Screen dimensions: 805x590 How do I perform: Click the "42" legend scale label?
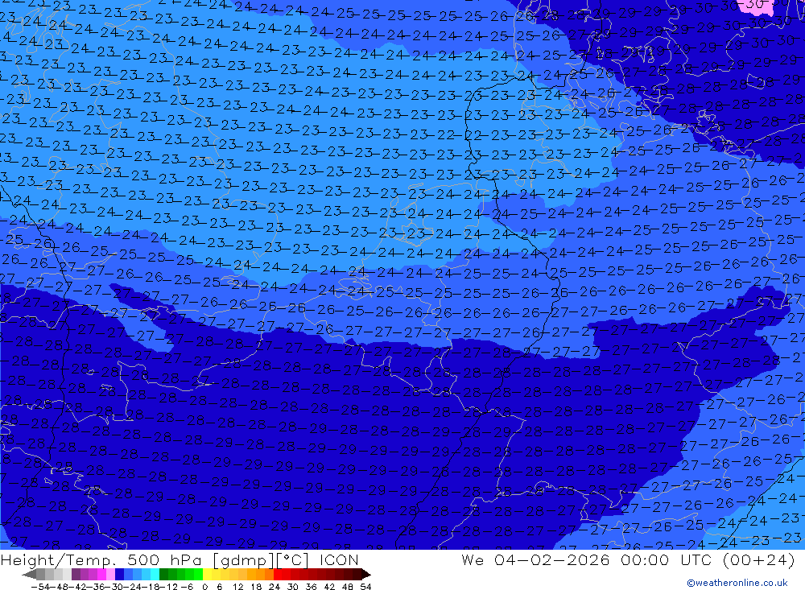coord(329,587)
